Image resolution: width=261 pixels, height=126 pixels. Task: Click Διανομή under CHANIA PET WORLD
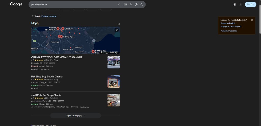[35, 69]
